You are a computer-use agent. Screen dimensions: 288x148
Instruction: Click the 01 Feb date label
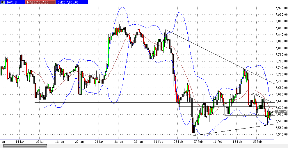pos(158,142)
